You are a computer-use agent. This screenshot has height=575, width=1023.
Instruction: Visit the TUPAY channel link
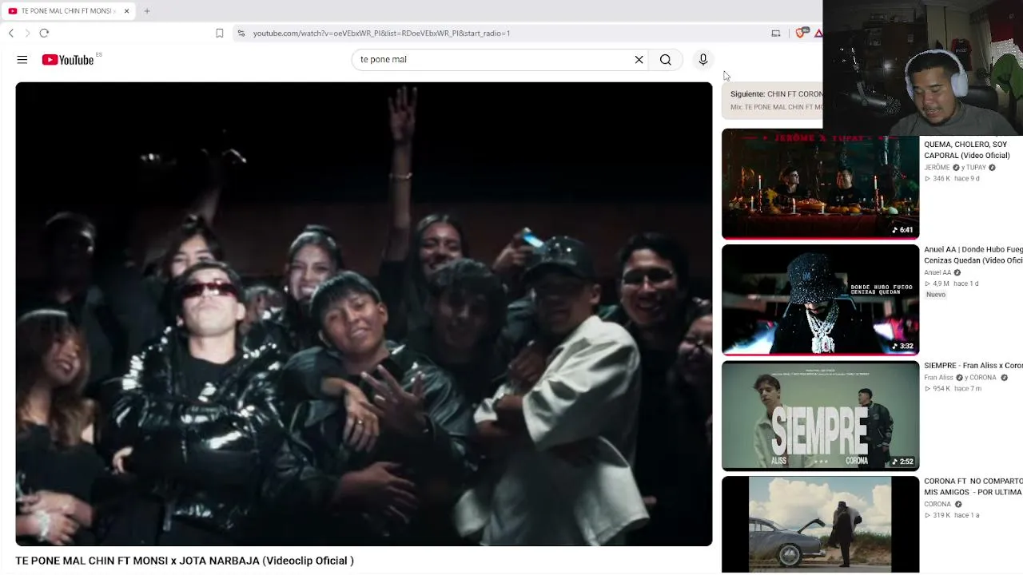coord(976,168)
